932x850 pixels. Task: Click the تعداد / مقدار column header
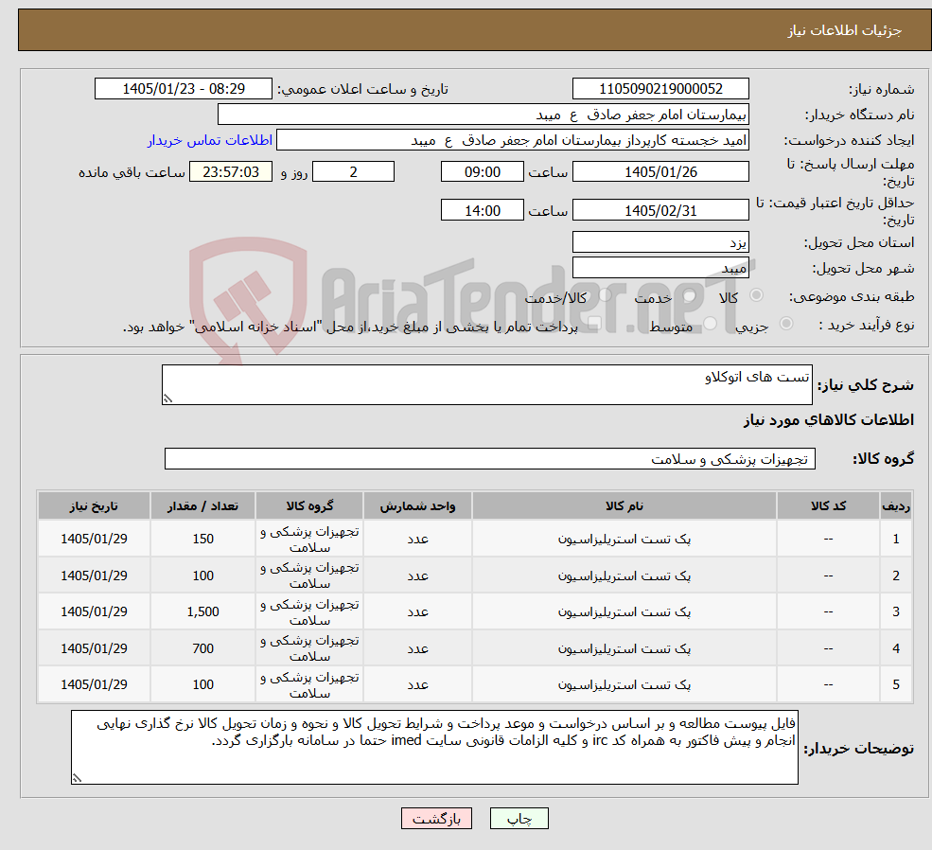pos(202,505)
